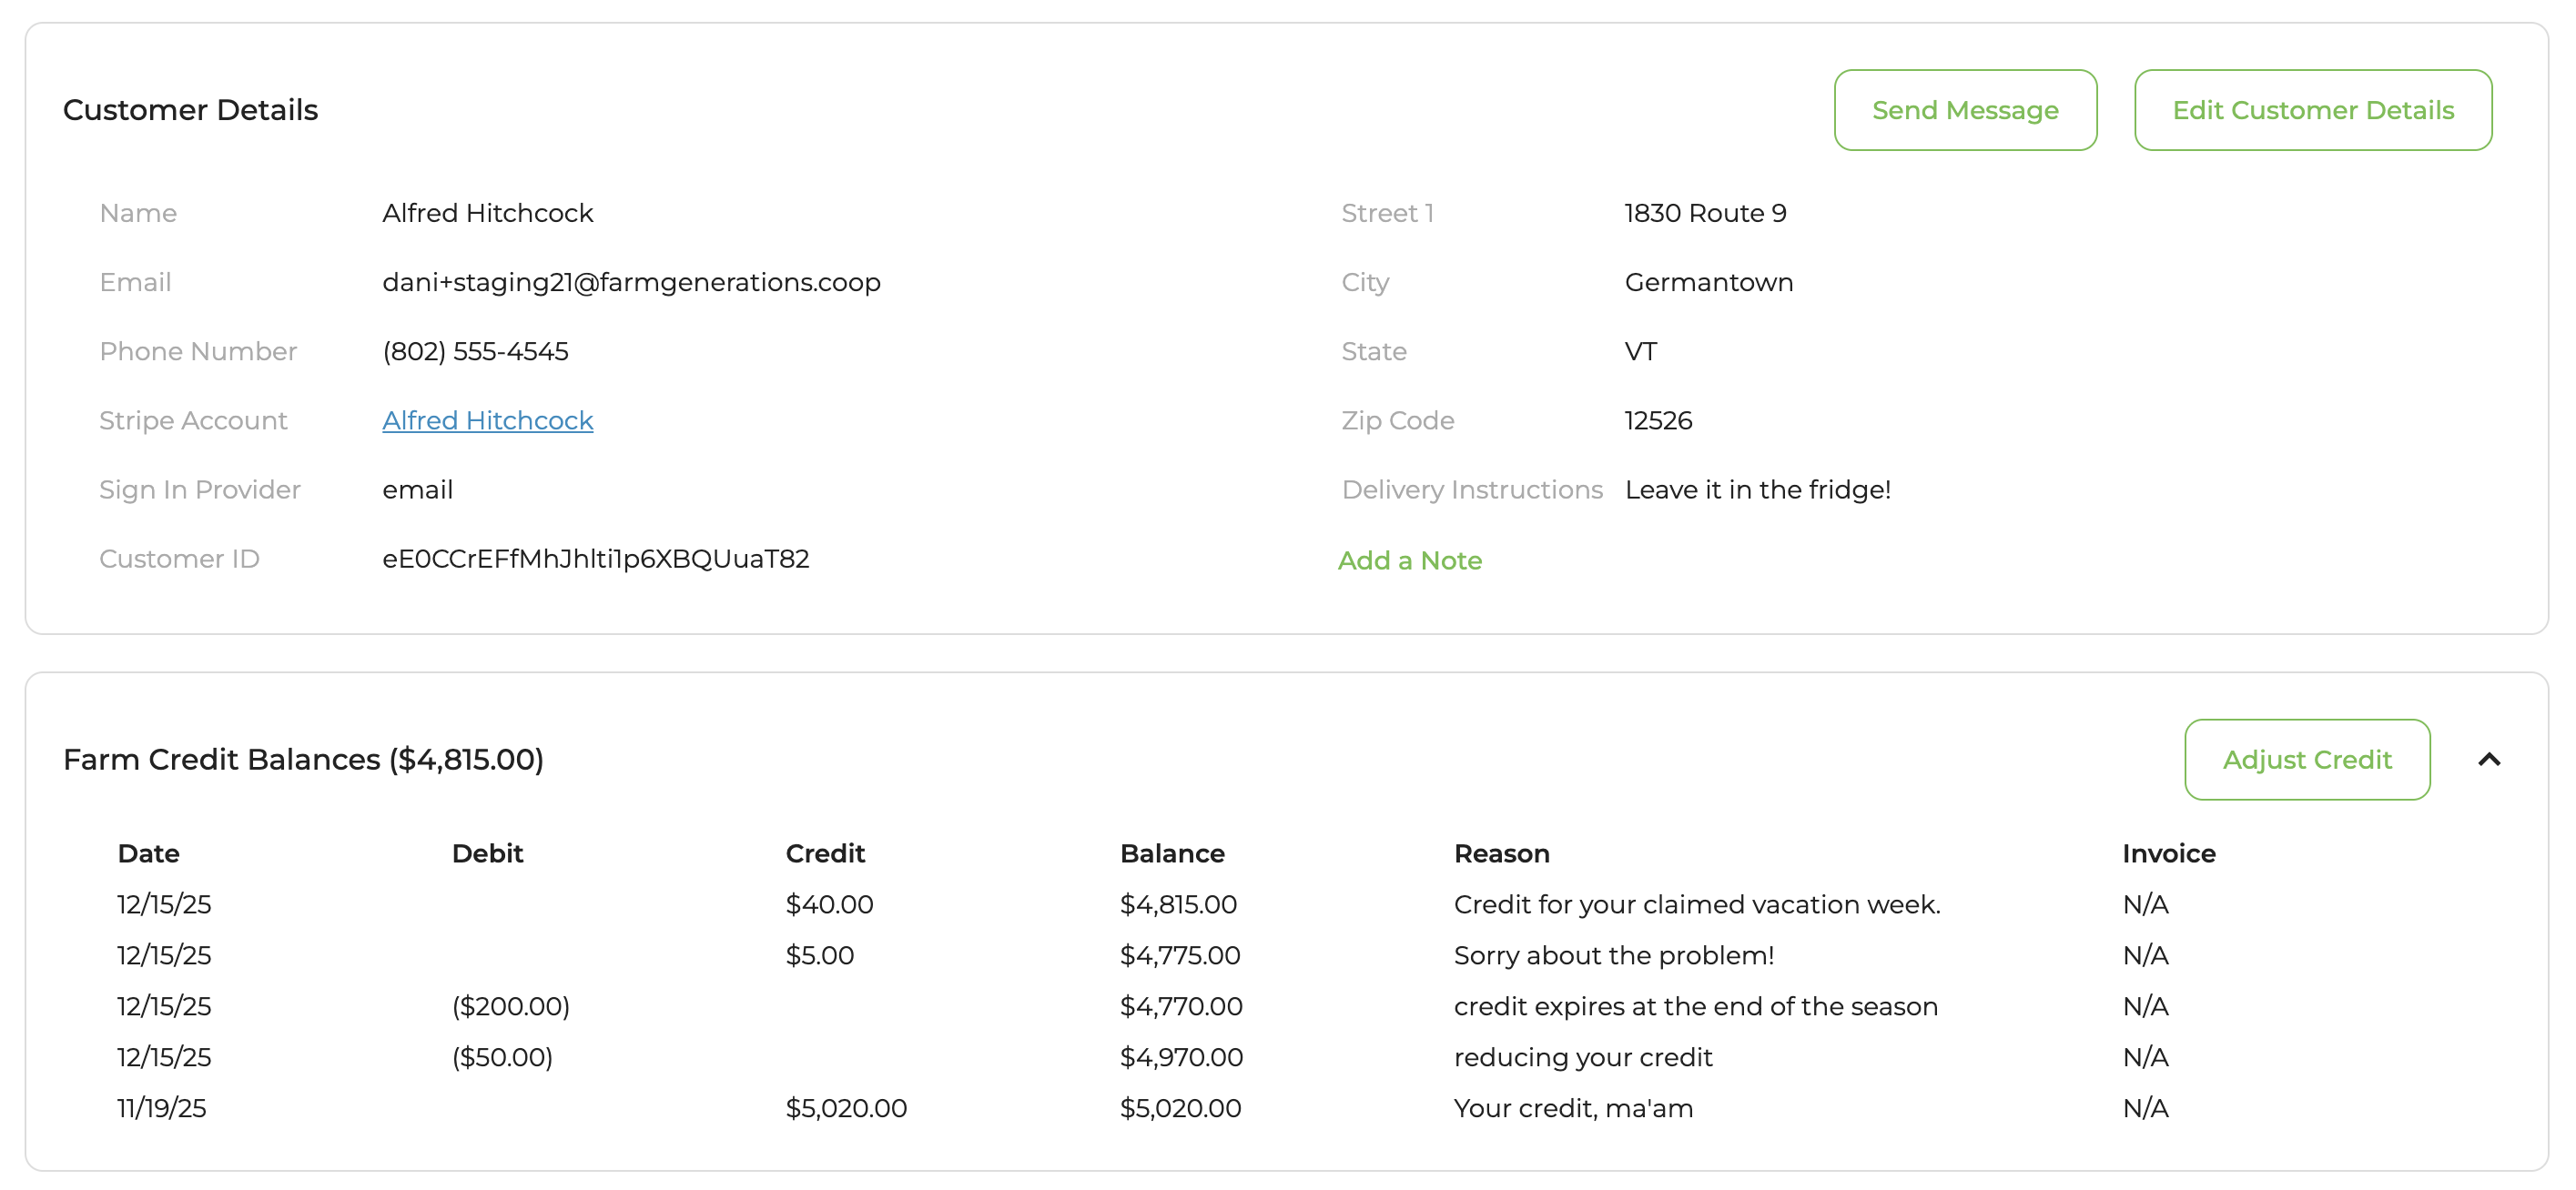Click the 11/19/25 credit row
This screenshot has height=1190, width=2576.
[161, 1108]
